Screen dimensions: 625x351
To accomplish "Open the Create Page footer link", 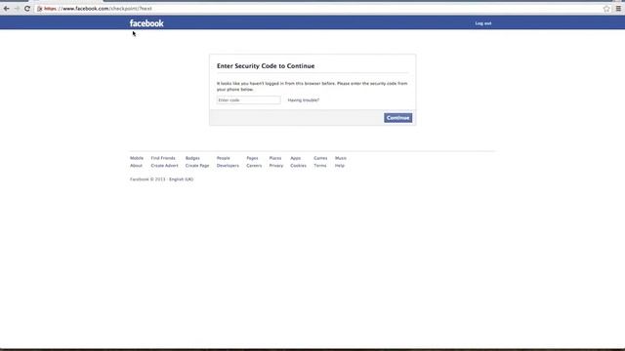I will click(x=197, y=166).
